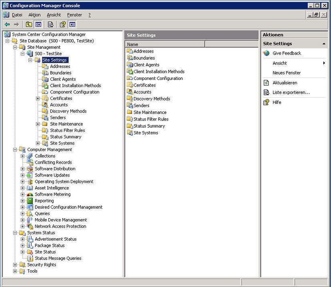The image size is (331, 287).
Task: Collapse the Computer Management node
Action: [15, 150]
